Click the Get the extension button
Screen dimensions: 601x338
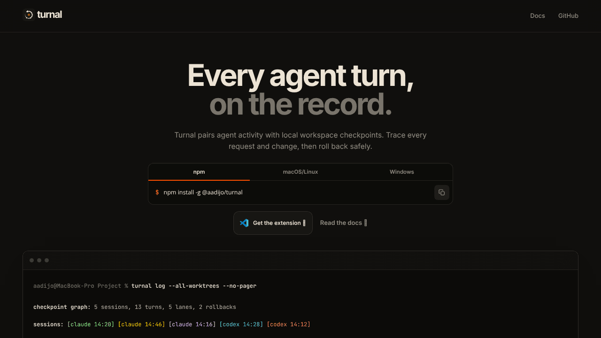coord(273,223)
